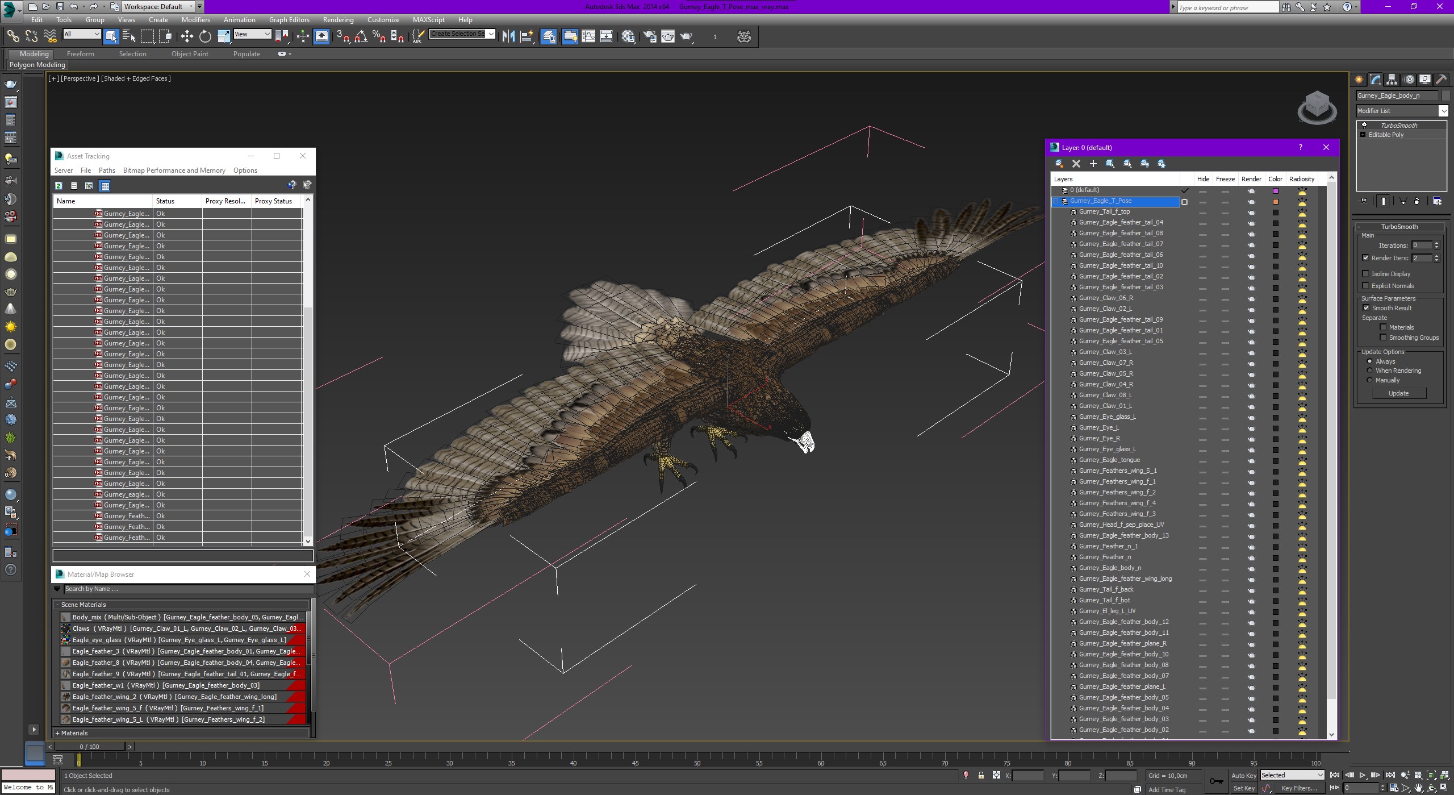The image size is (1454, 795).
Task: Click the Iterations value field
Action: coord(1422,245)
